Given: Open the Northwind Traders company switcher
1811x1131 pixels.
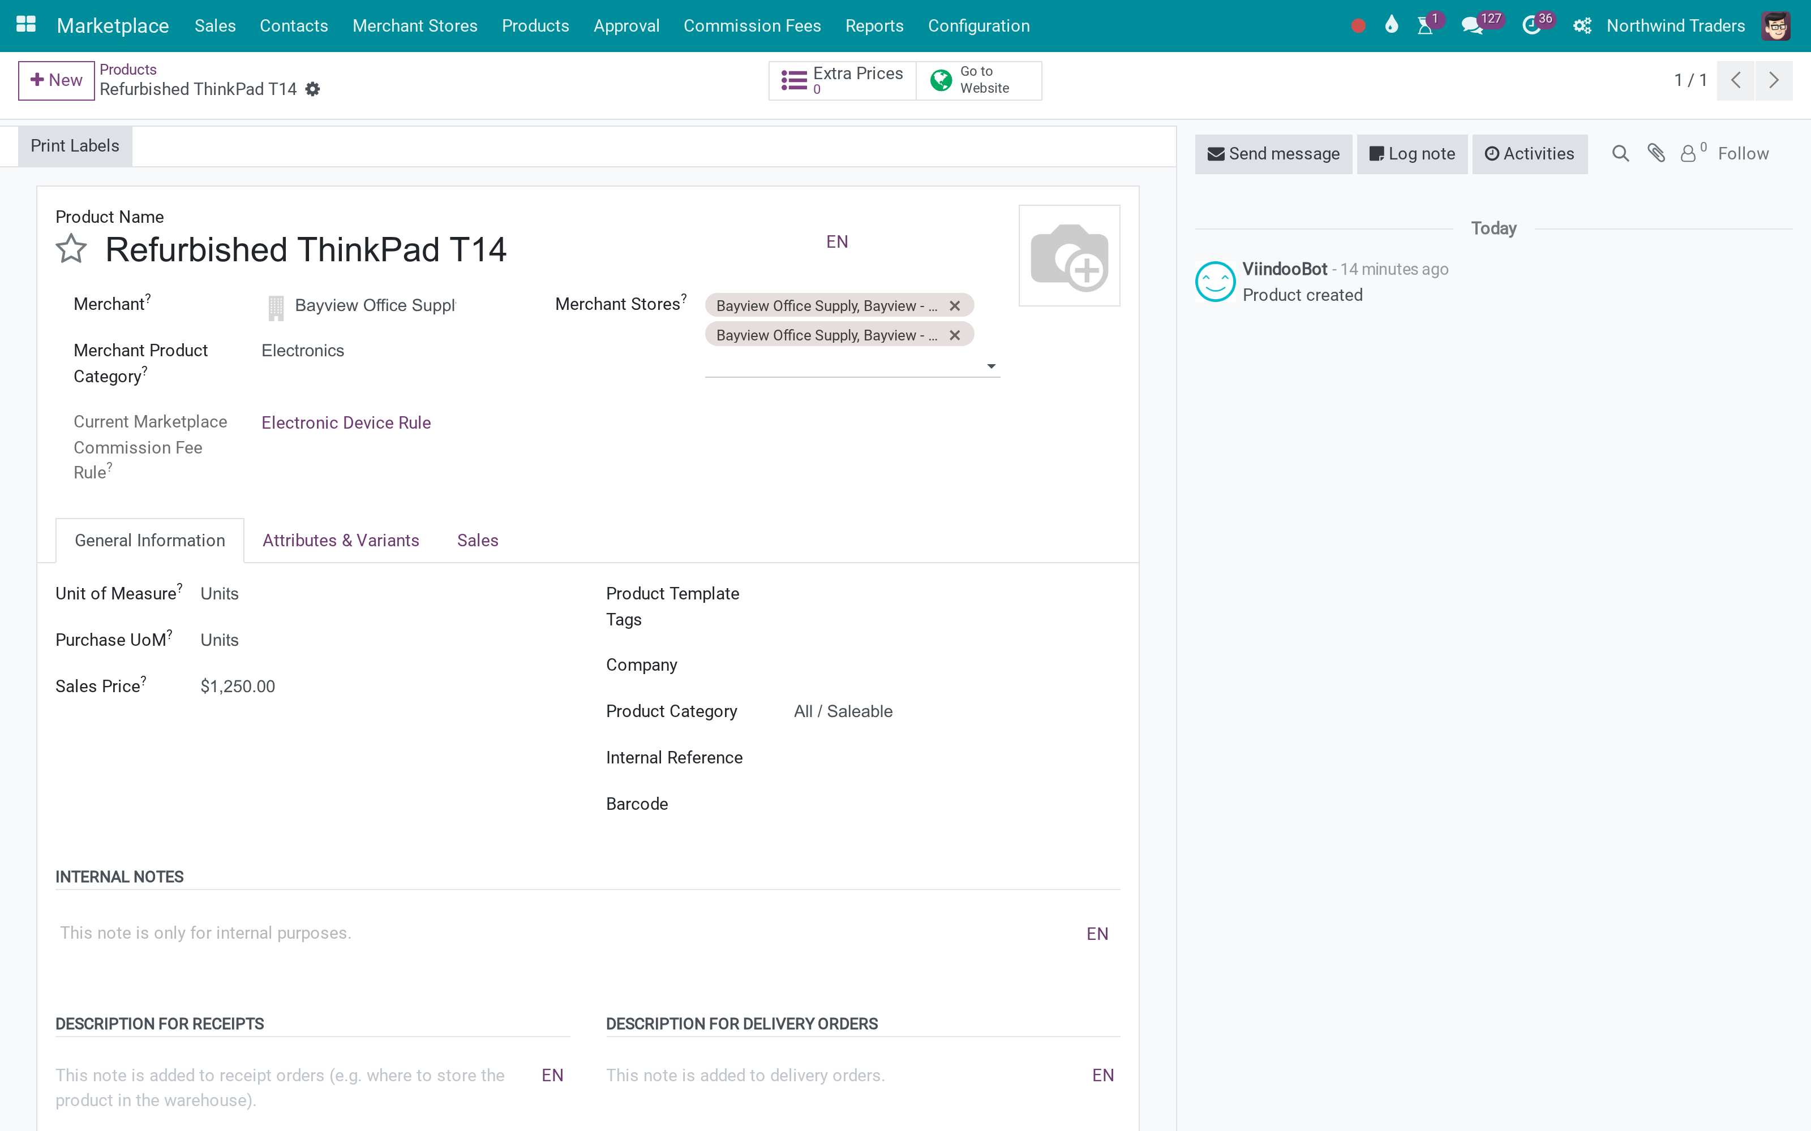Looking at the screenshot, I should [1676, 26].
